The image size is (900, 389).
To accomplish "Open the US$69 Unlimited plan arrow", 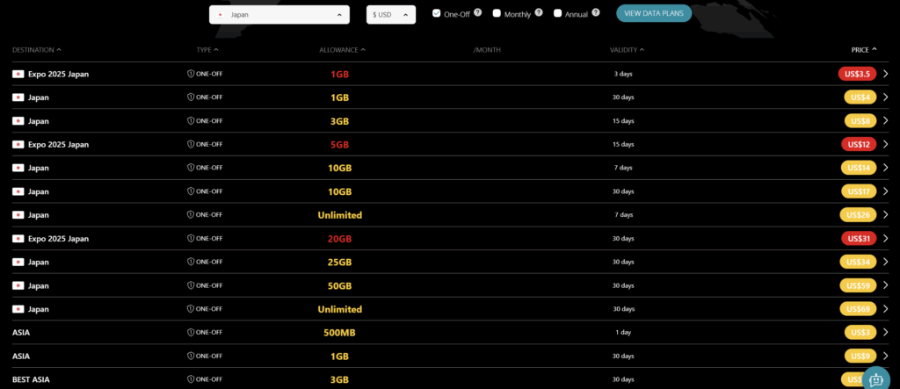I will coord(886,309).
